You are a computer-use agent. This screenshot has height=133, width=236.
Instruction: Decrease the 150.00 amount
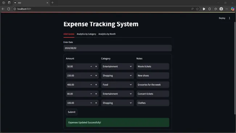(x=91, y=76)
